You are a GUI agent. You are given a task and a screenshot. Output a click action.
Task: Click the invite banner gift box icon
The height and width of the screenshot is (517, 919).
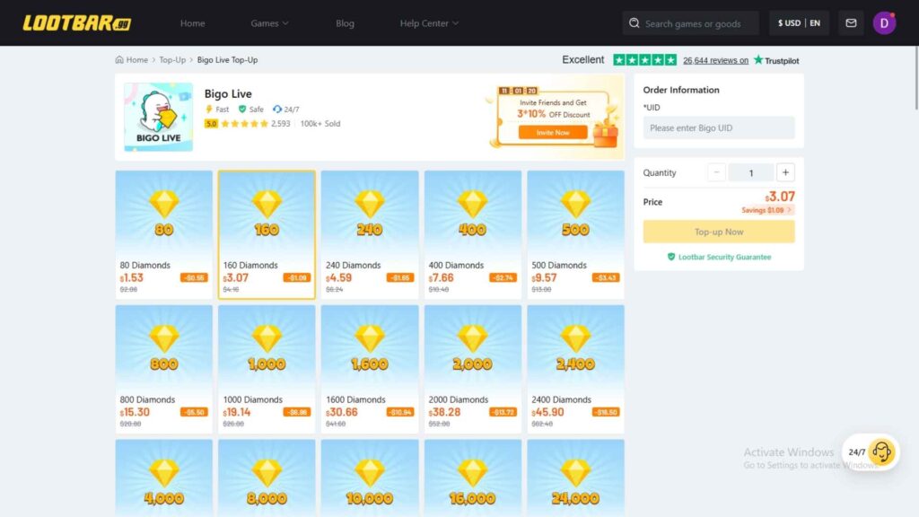606,135
